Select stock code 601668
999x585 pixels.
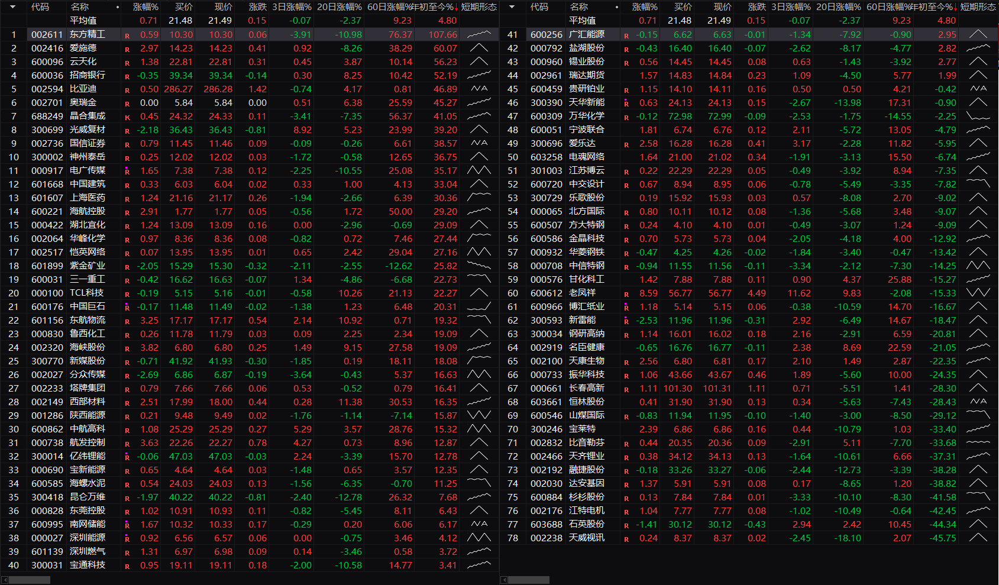coord(47,185)
